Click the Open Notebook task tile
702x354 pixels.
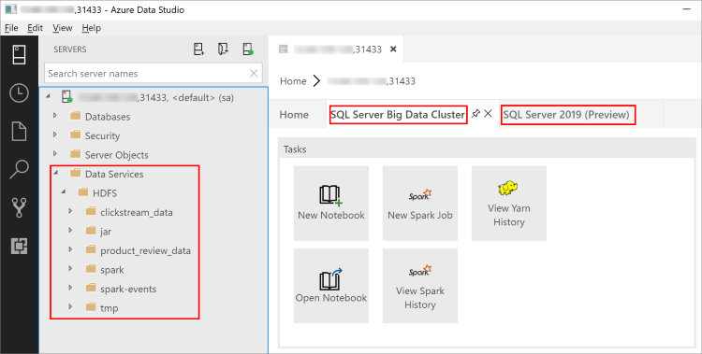point(331,286)
